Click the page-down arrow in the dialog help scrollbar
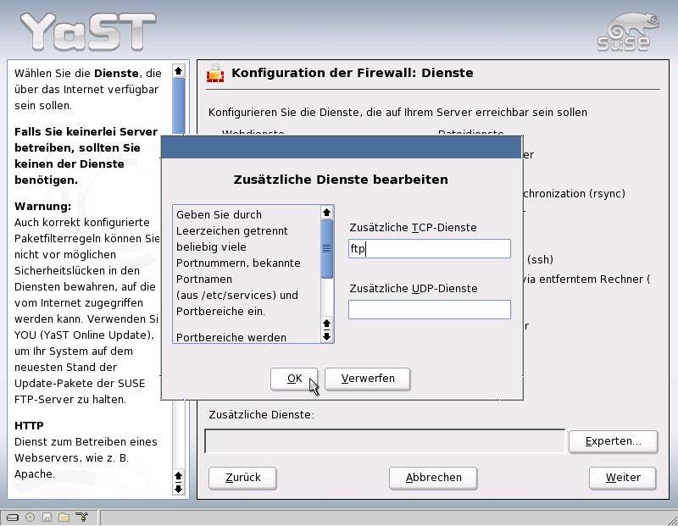Image resolution: width=678 pixels, height=526 pixels. pyautogui.click(x=327, y=336)
